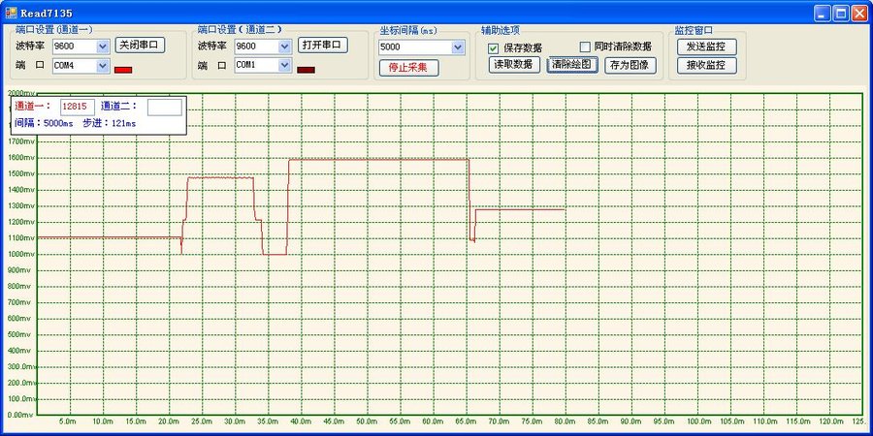Click channel two dark red status indicator
Screen dimensions: 873x436
(x=306, y=70)
